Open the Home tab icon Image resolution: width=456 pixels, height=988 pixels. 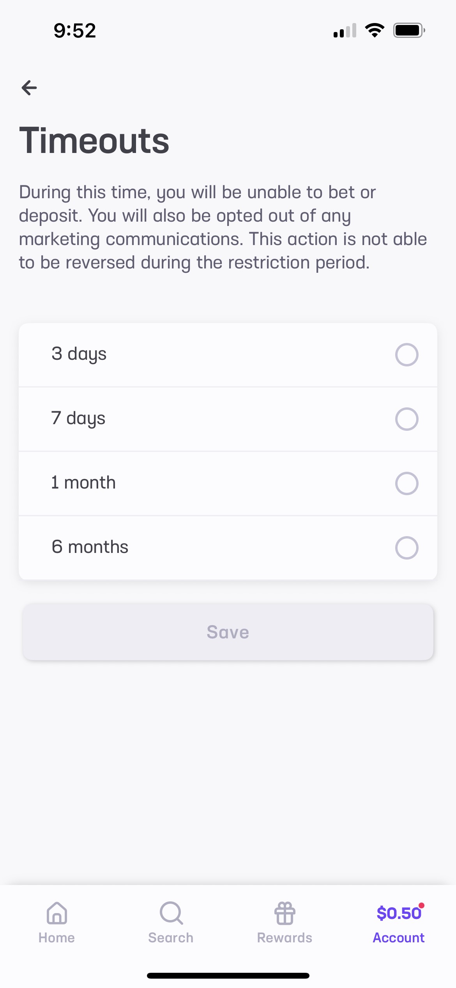pos(57,913)
